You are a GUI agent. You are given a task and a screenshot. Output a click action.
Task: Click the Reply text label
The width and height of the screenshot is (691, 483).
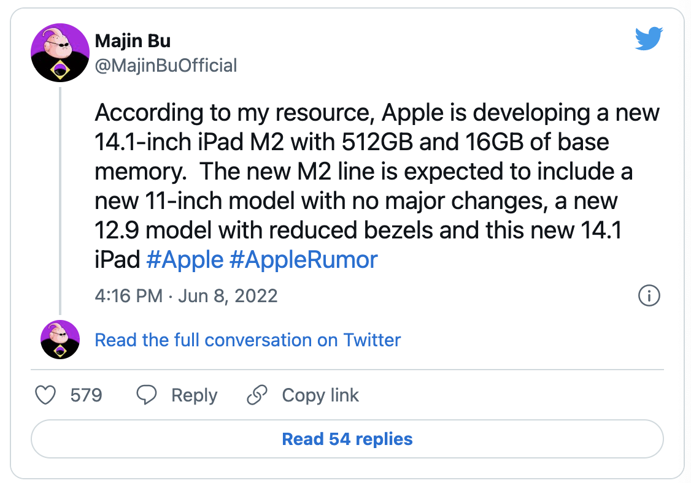[x=194, y=395]
